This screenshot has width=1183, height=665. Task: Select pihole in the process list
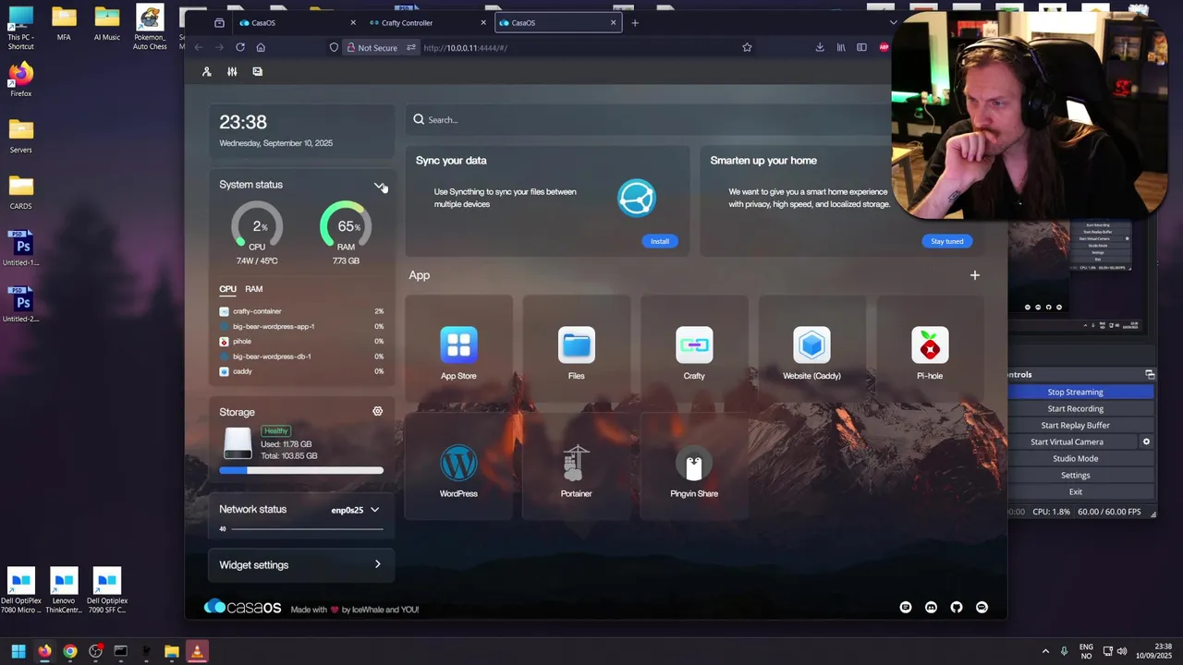(301, 341)
